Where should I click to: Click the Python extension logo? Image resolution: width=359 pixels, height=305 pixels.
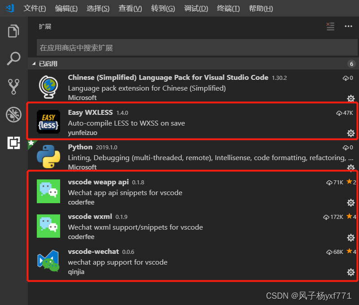point(48,157)
